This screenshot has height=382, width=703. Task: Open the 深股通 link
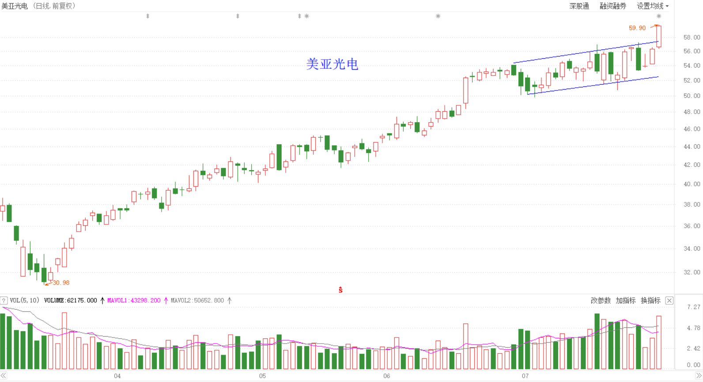[579, 6]
